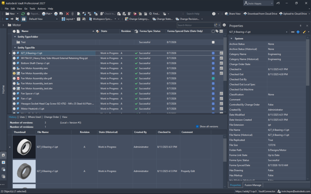Toggle the preview pane layout icon

point(24,19)
